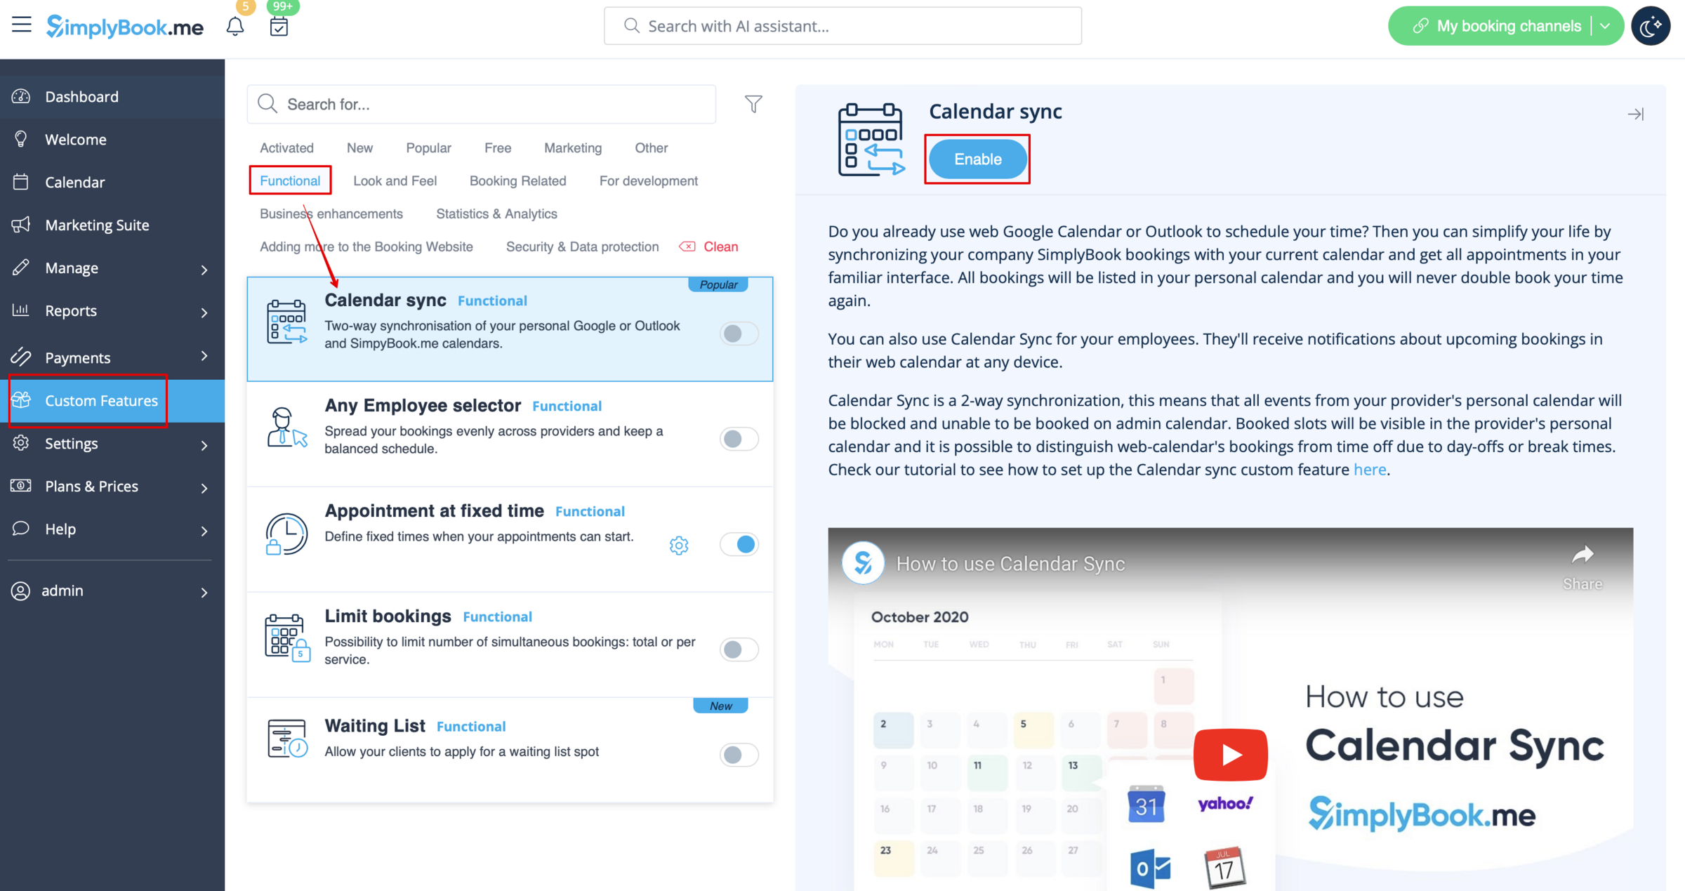
Task: Turn on the Waiting List feature toggle
Action: pyautogui.click(x=738, y=755)
